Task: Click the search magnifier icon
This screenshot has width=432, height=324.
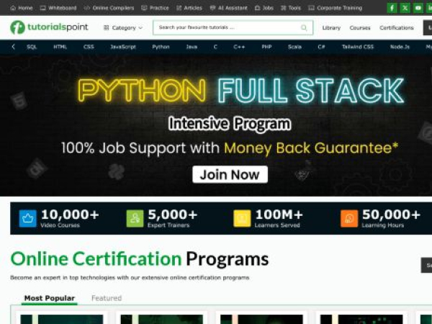Action: (304, 27)
